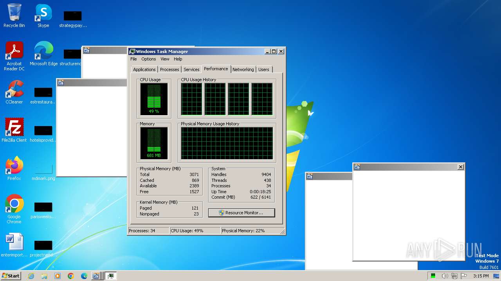Click the Resource Monitor button
Screen dimensions: 501x281
click(x=241, y=213)
